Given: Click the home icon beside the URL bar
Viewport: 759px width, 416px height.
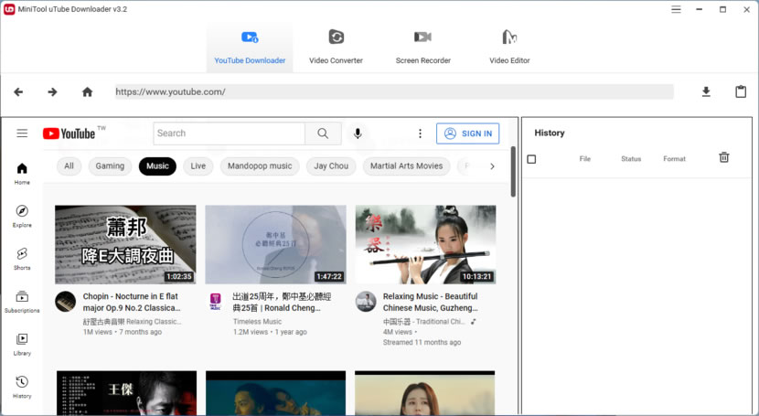Looking at the screenshot, I should click(x=87, y=92).
